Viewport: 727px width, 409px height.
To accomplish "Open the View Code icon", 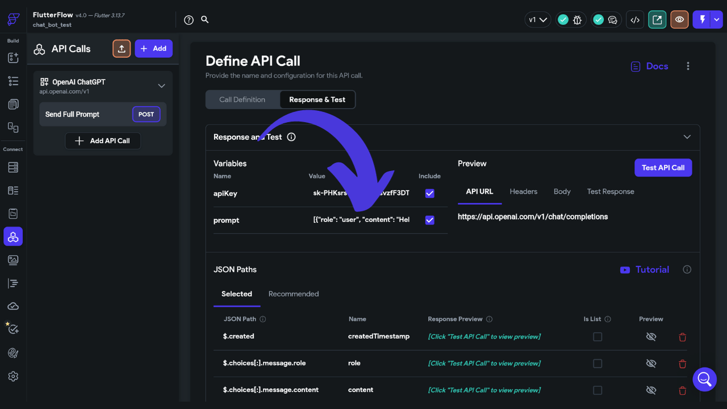I will 635,20.
